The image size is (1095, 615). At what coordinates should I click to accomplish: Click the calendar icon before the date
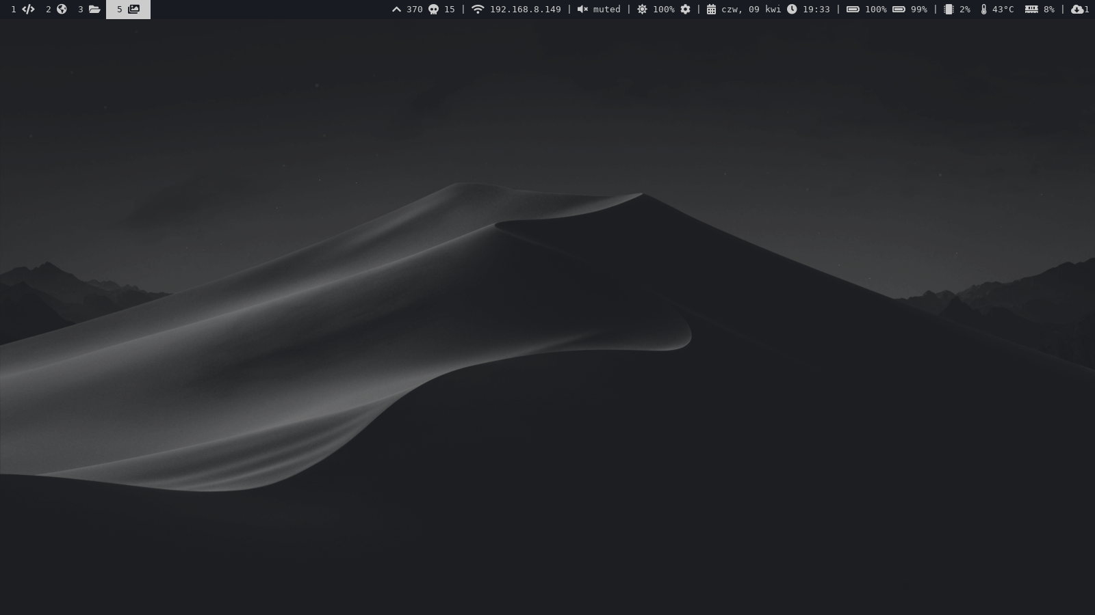tap(711, 10)
